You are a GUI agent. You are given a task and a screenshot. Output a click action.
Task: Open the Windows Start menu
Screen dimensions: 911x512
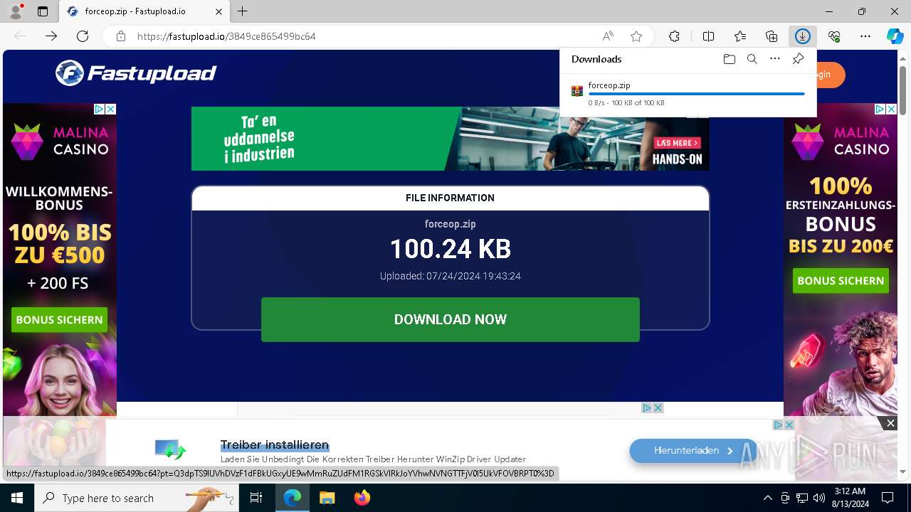pyautogui.click(x=17, y=498)
